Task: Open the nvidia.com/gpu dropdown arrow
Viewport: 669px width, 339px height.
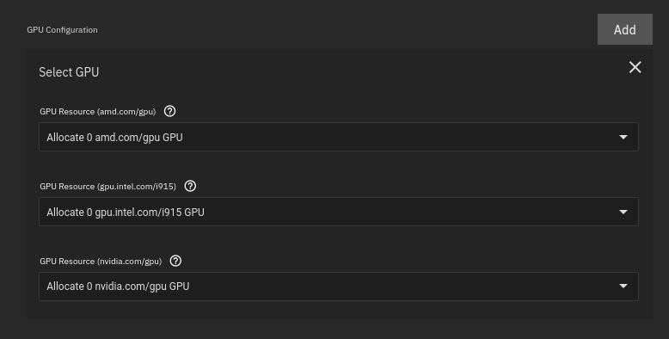Action: 623,286
